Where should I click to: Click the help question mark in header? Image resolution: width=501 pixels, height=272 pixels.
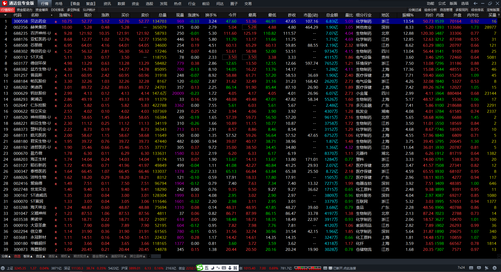[499, 15]
